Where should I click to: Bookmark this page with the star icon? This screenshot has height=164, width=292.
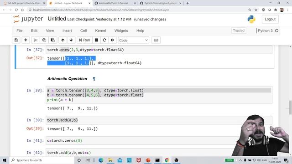(256, 10)
